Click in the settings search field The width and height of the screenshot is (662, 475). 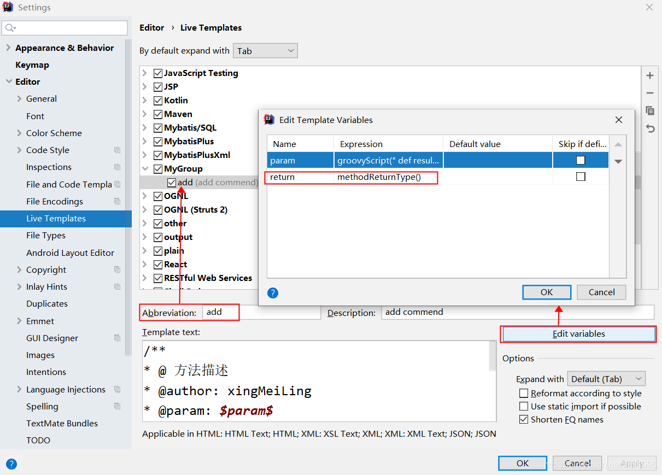(x=65, y=28)
